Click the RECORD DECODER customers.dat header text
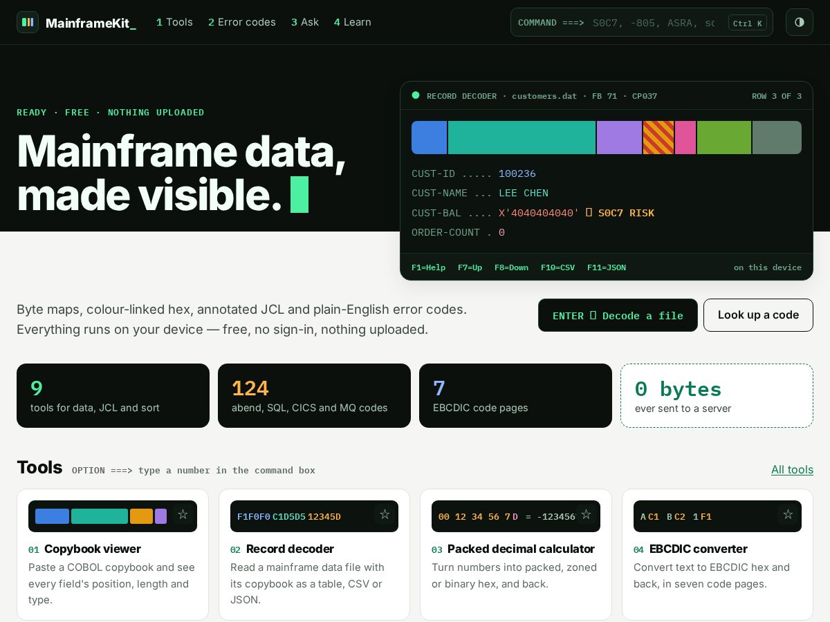Screen dimensions: 830x622 (x=542, y=96)
